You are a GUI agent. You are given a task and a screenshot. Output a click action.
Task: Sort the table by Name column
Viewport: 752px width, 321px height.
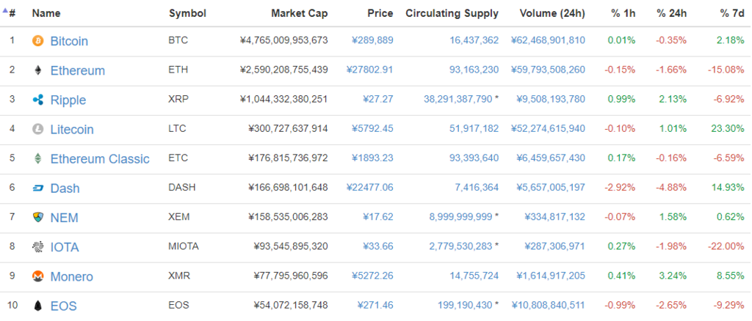tap(46, 13)
